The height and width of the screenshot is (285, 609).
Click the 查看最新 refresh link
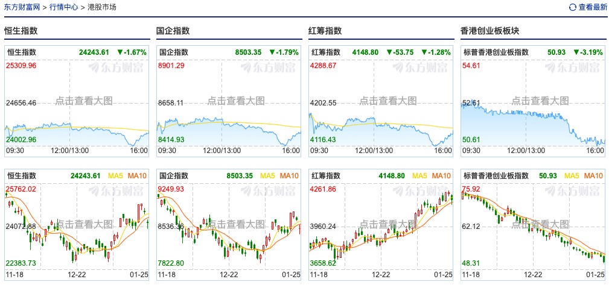(x=592, y=7)
